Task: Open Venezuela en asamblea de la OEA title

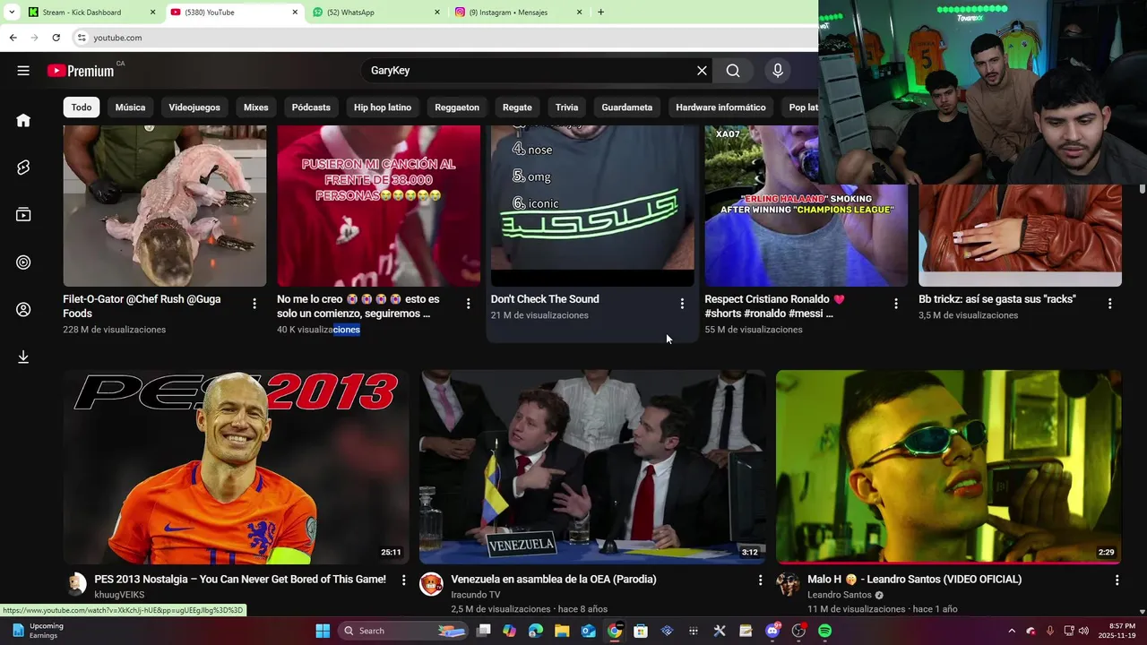Action: point(554,580)
